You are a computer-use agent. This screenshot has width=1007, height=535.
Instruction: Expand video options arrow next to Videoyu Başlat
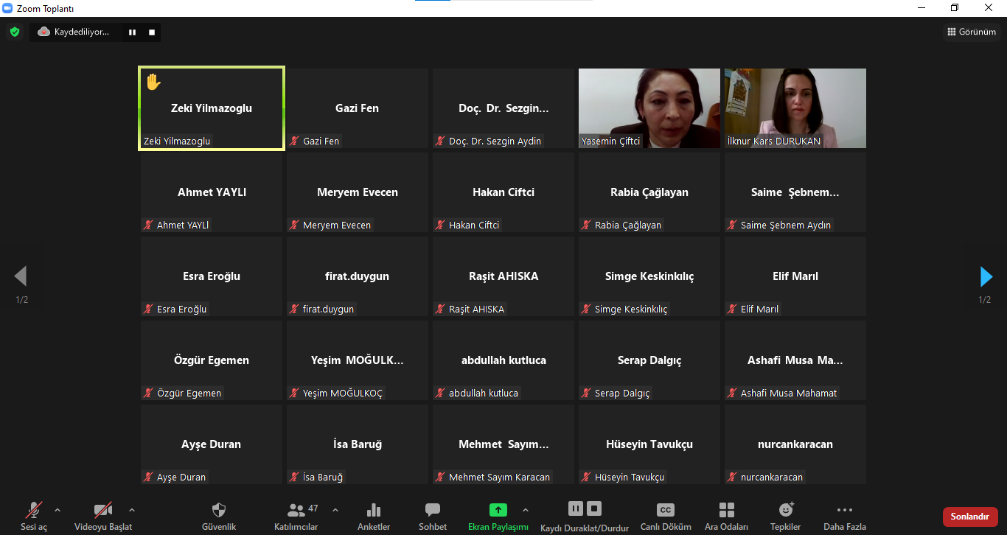132,510
